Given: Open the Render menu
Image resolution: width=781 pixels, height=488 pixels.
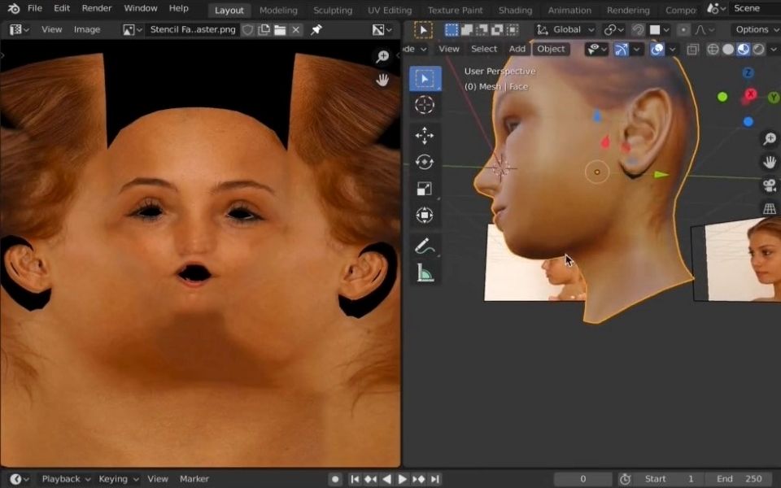Looking at the screenshot, I should 97,8.
